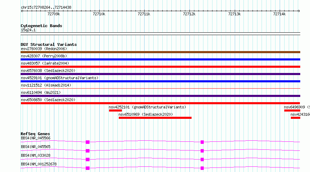Click the nsv4252101 (gnomADStructuralVariants) label
Viewport: 310px width, 172px height.
pos(147,107)
